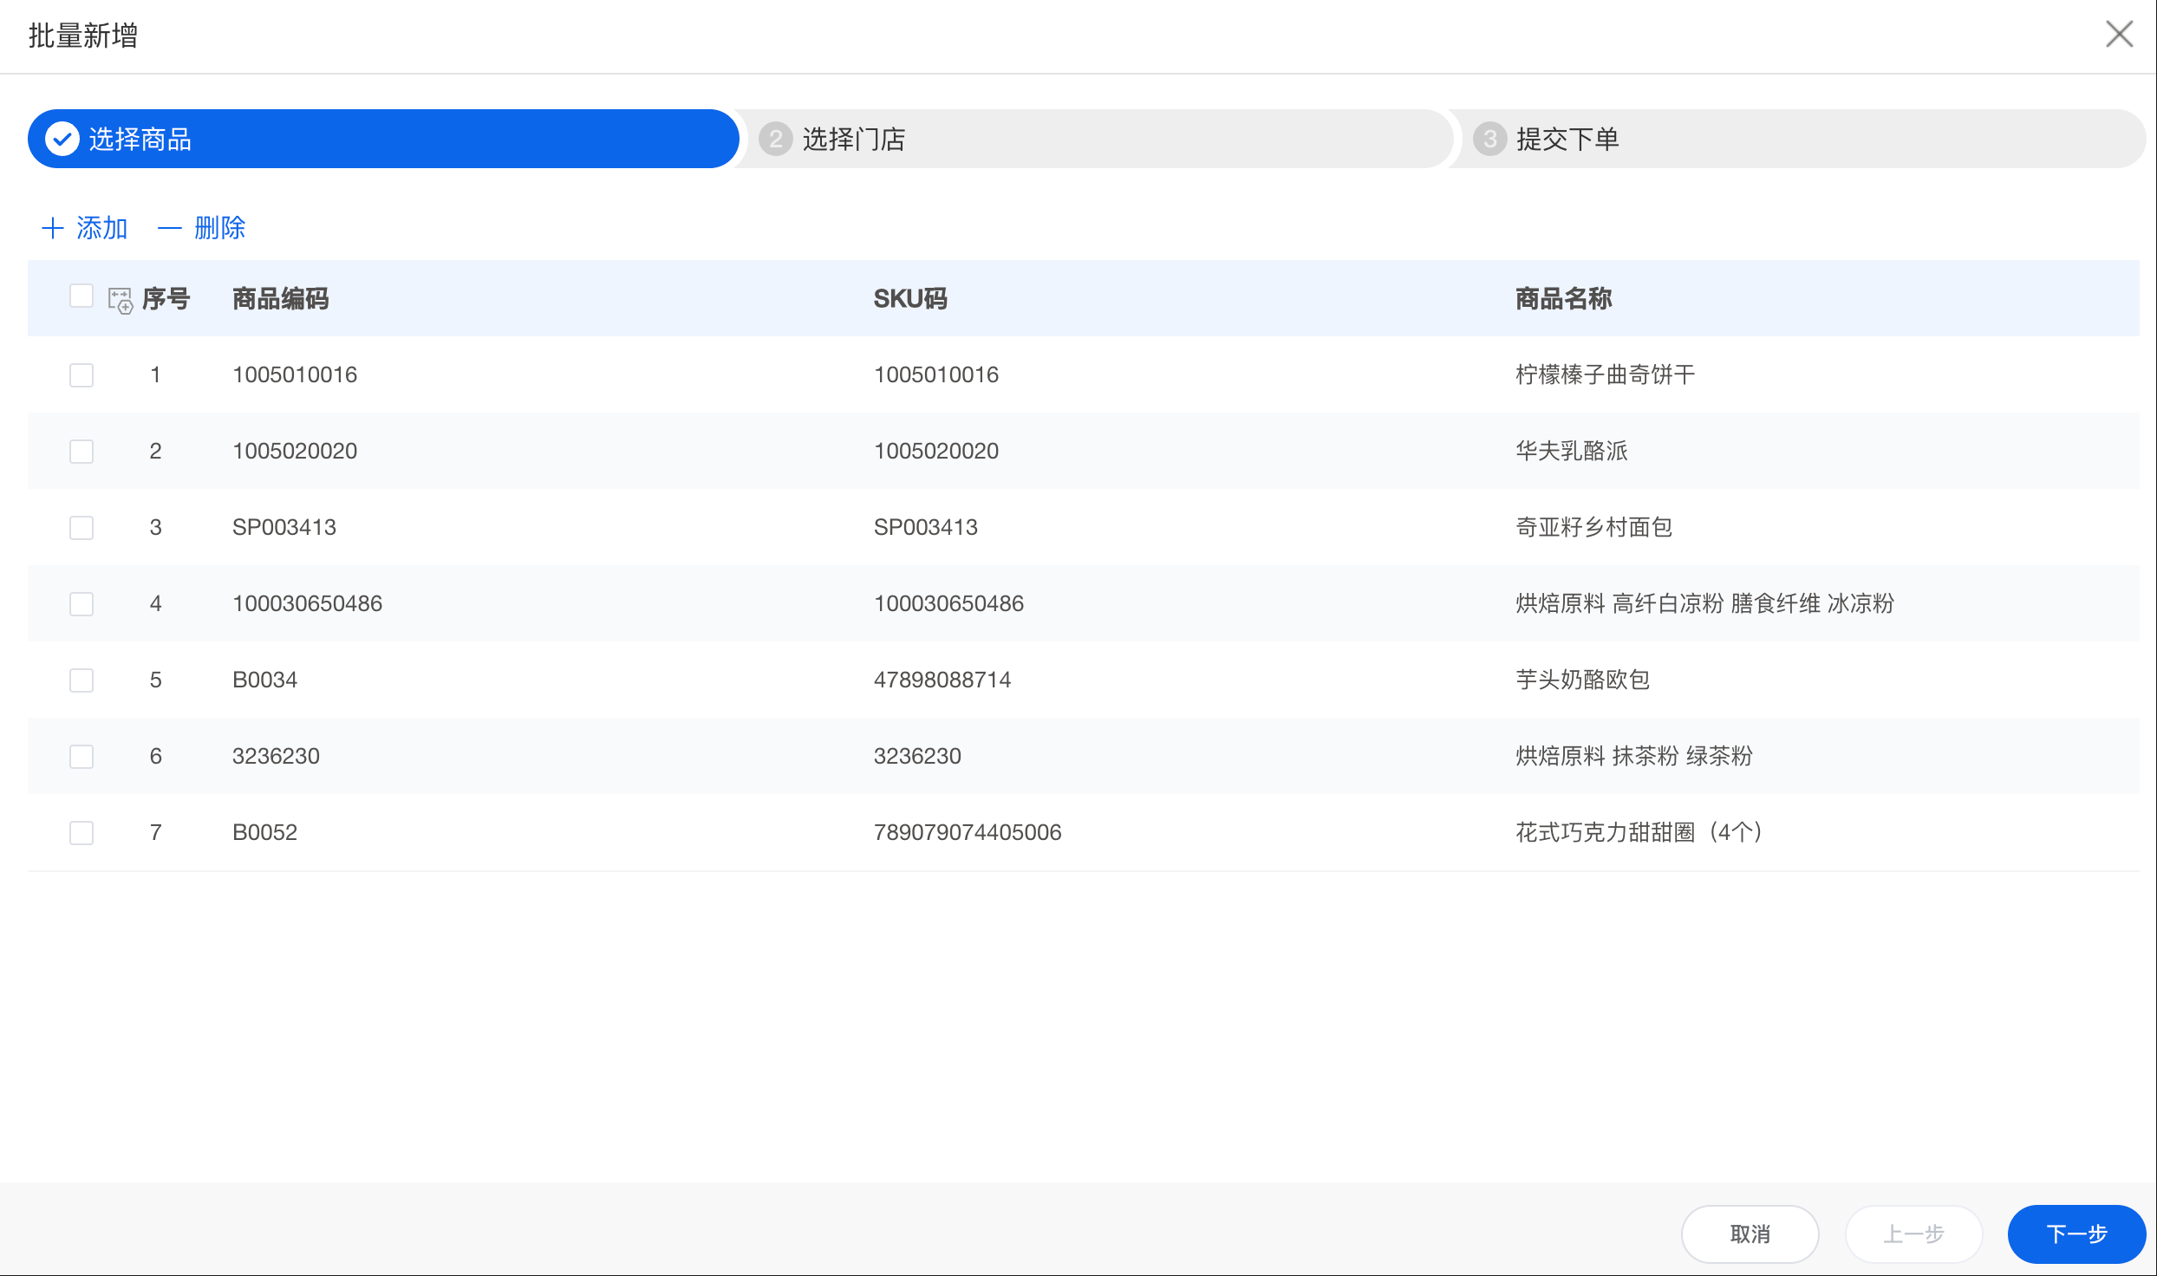The width and height of the screenshot is (2157, 1276).
Task: Check row 5 芋头奶酪欧包
Action: coord(81,680)
